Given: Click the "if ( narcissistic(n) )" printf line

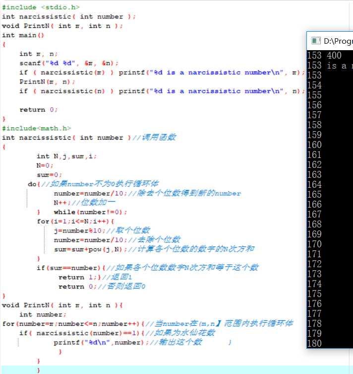Looking at the screenshot, I should pos(162,91).
